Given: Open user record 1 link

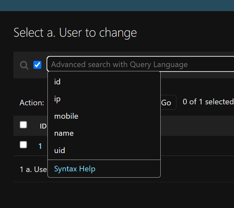Looking at the screenshot, I should (x=40, y=146).
